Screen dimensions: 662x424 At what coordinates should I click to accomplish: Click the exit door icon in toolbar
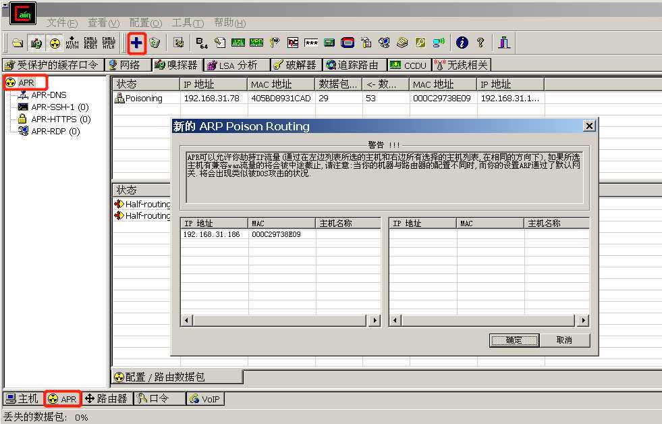(x=503, y=43)
